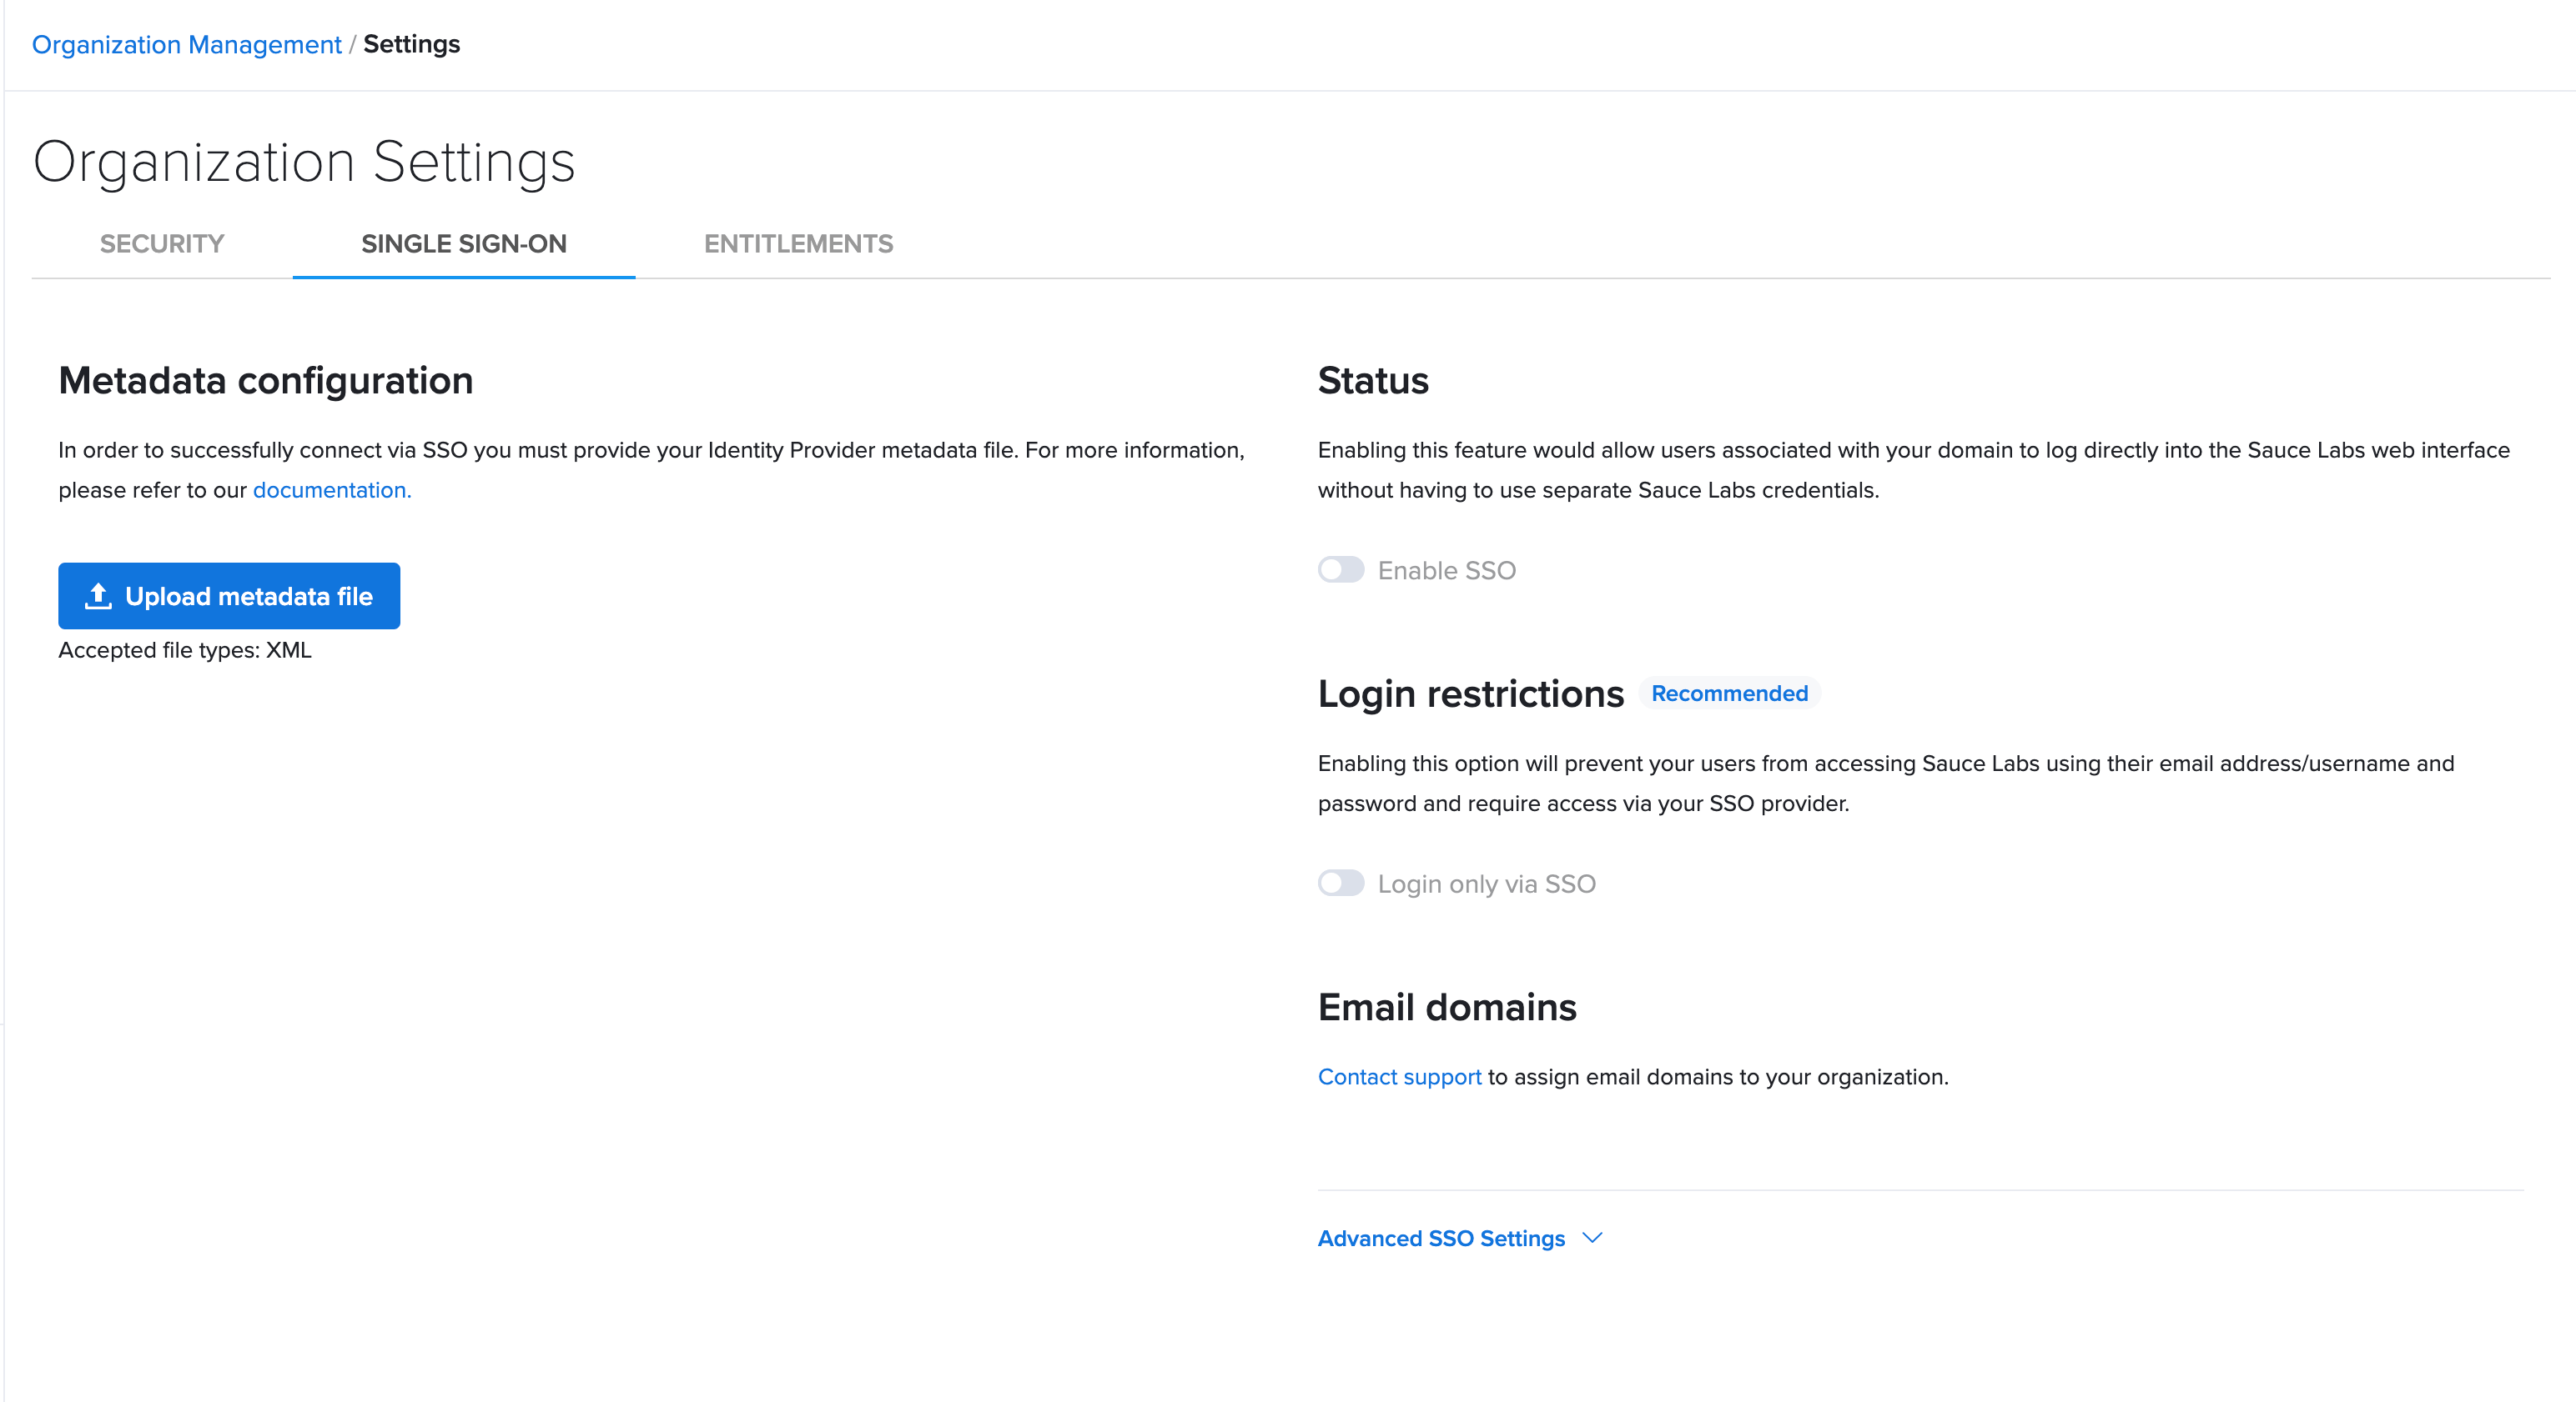
Task: Click the SECURITY tab icon
Action: pyautogui.click(x=161, y=243)
